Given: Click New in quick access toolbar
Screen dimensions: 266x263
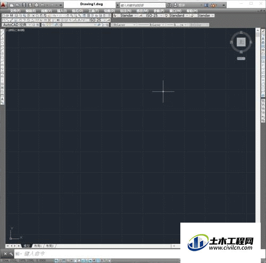Looking at the screenshot, I should pos(12,5).
